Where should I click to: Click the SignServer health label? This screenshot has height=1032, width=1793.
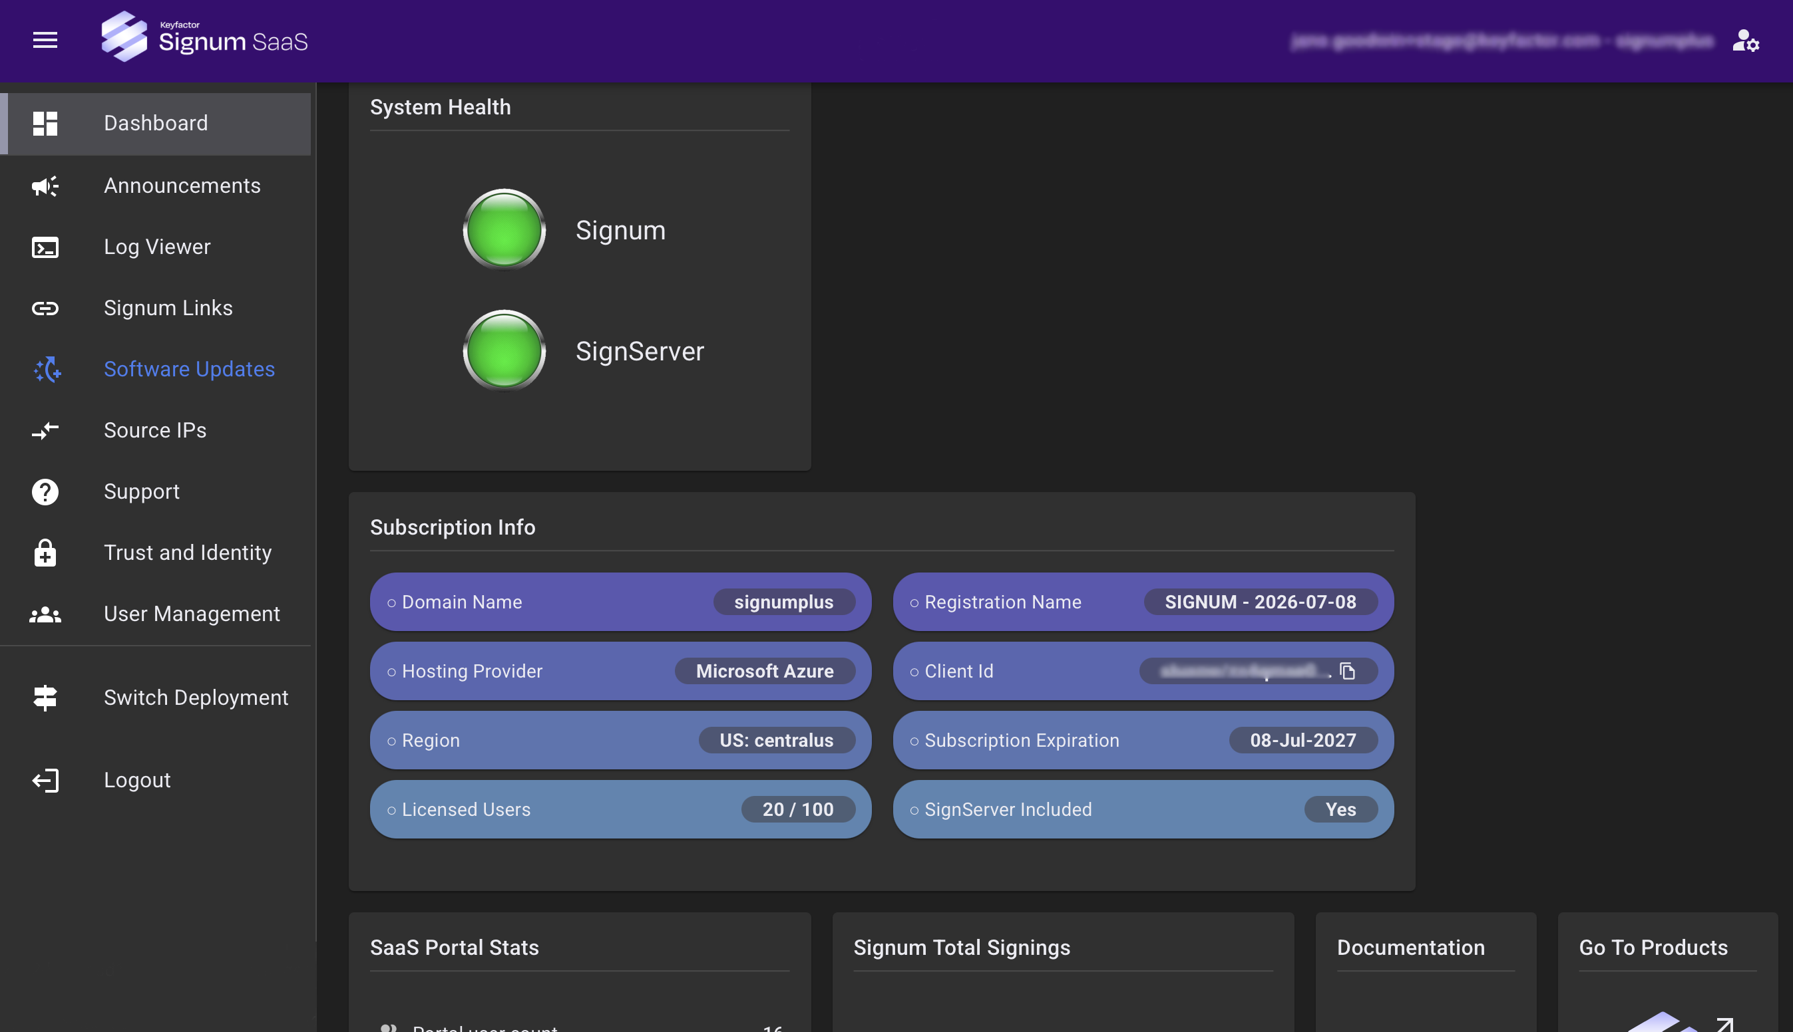pyautogui.click(x=640, y=352)
